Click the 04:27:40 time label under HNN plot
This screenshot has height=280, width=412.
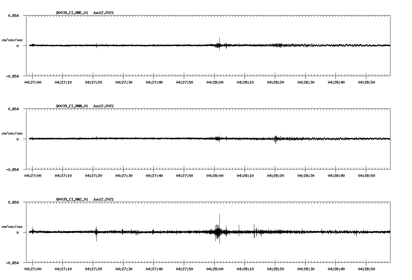pos(154,176)
